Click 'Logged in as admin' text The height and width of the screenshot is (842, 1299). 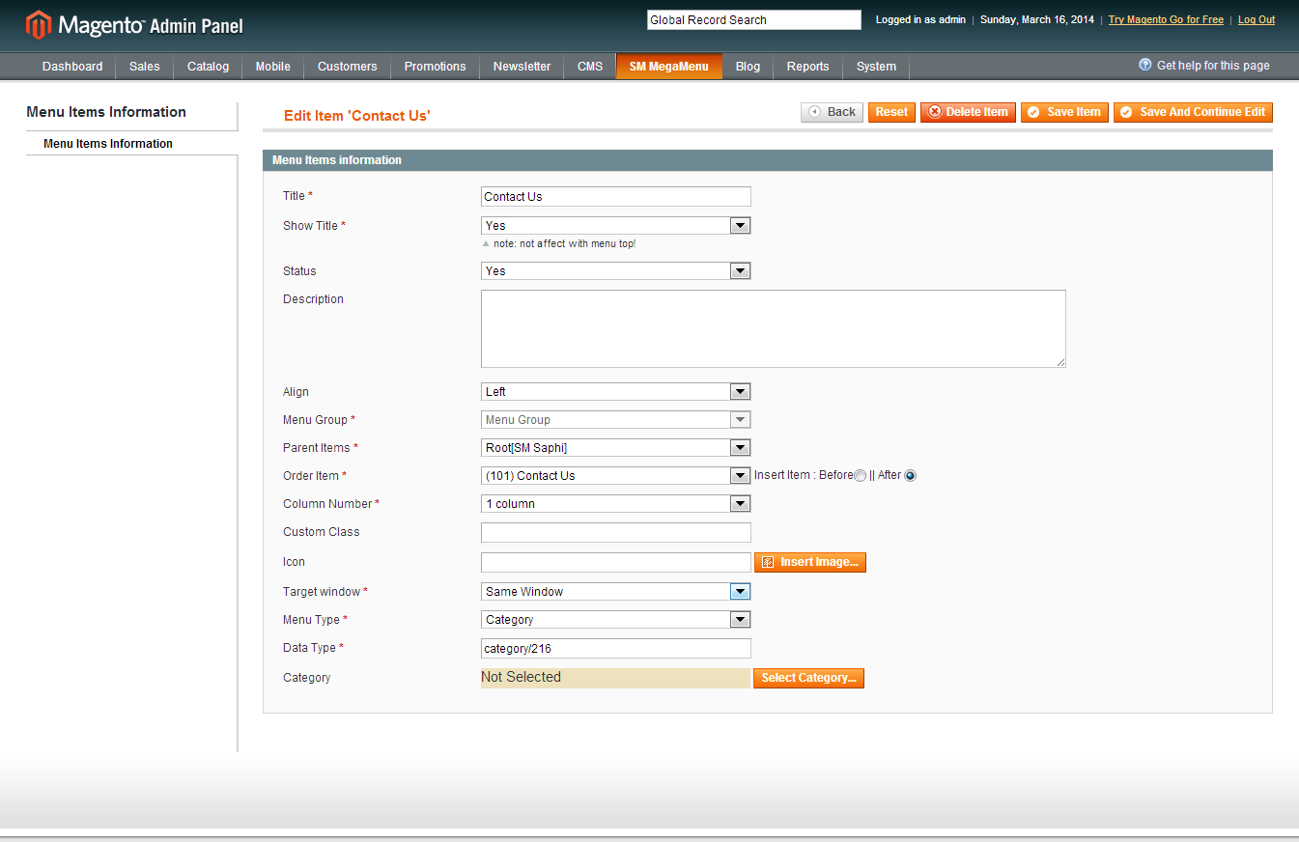click(x=920, y=19)
